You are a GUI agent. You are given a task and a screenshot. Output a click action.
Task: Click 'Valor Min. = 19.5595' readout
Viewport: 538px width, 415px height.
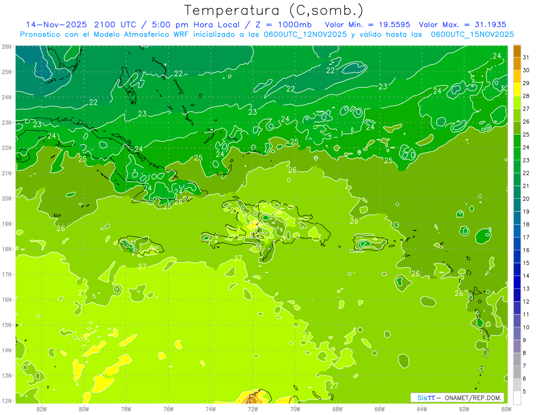point(368,24)
